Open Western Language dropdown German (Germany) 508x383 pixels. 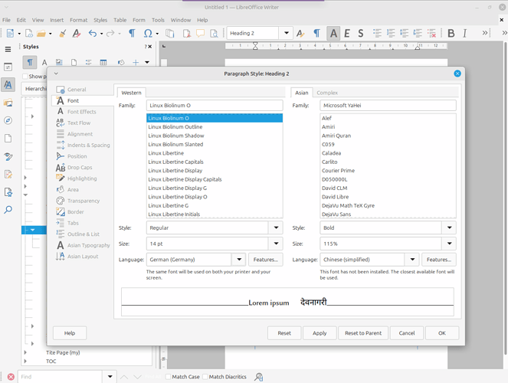tap(239, 260)
